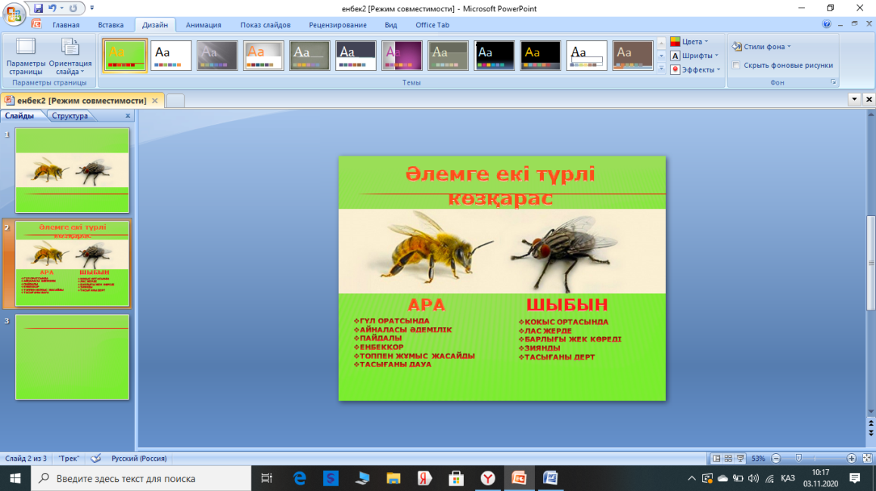Click the spell check status icon
The width and height of the screenshot is (876, 491).
95,458
